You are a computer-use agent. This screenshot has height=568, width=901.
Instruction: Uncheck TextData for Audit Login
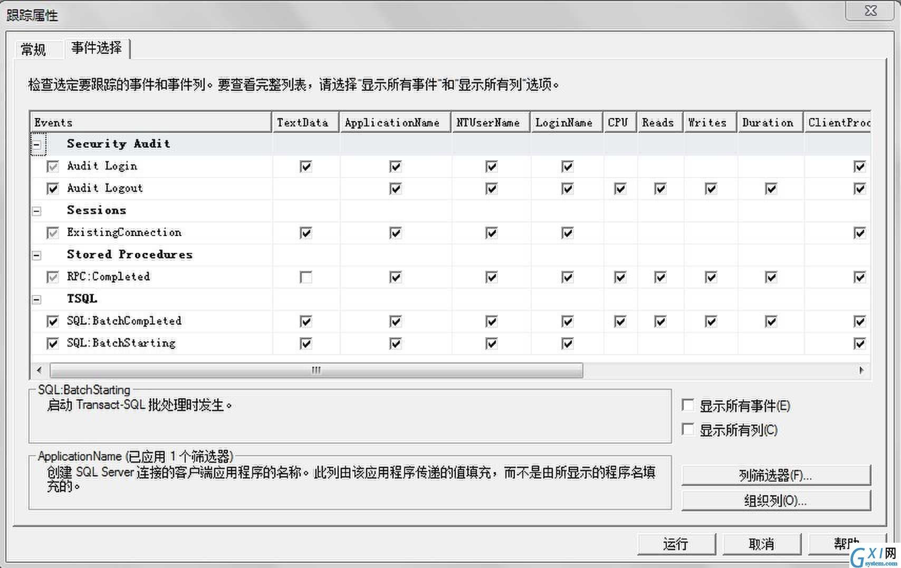point(306,167)
